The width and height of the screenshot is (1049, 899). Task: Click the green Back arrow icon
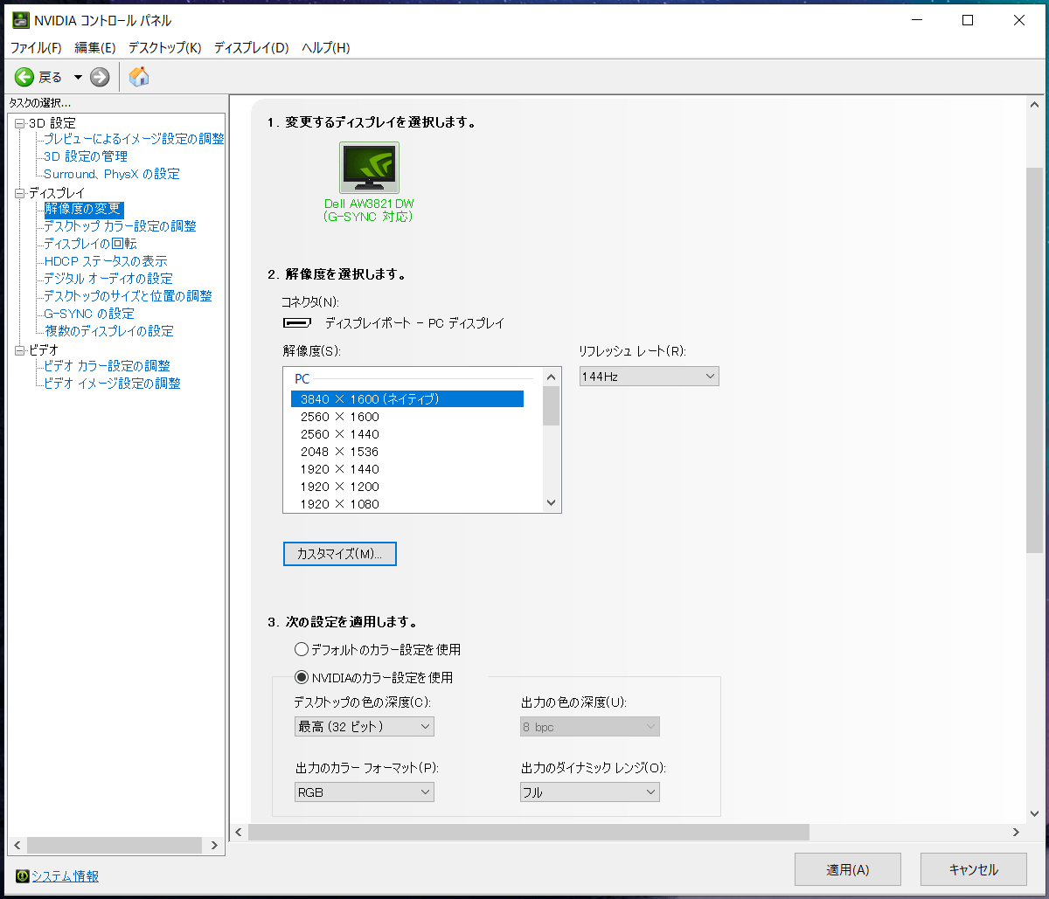[24, 77]
